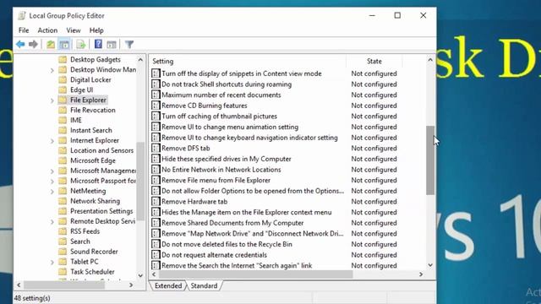Click the folder icon beside IME

[63, 120]
